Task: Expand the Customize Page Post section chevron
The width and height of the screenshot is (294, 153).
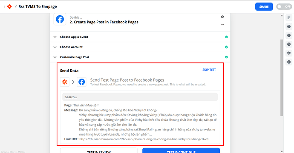Action: (x=55, y=57)
